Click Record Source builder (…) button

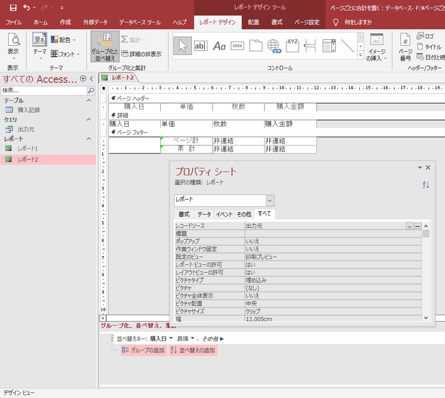tap(418, 226)
